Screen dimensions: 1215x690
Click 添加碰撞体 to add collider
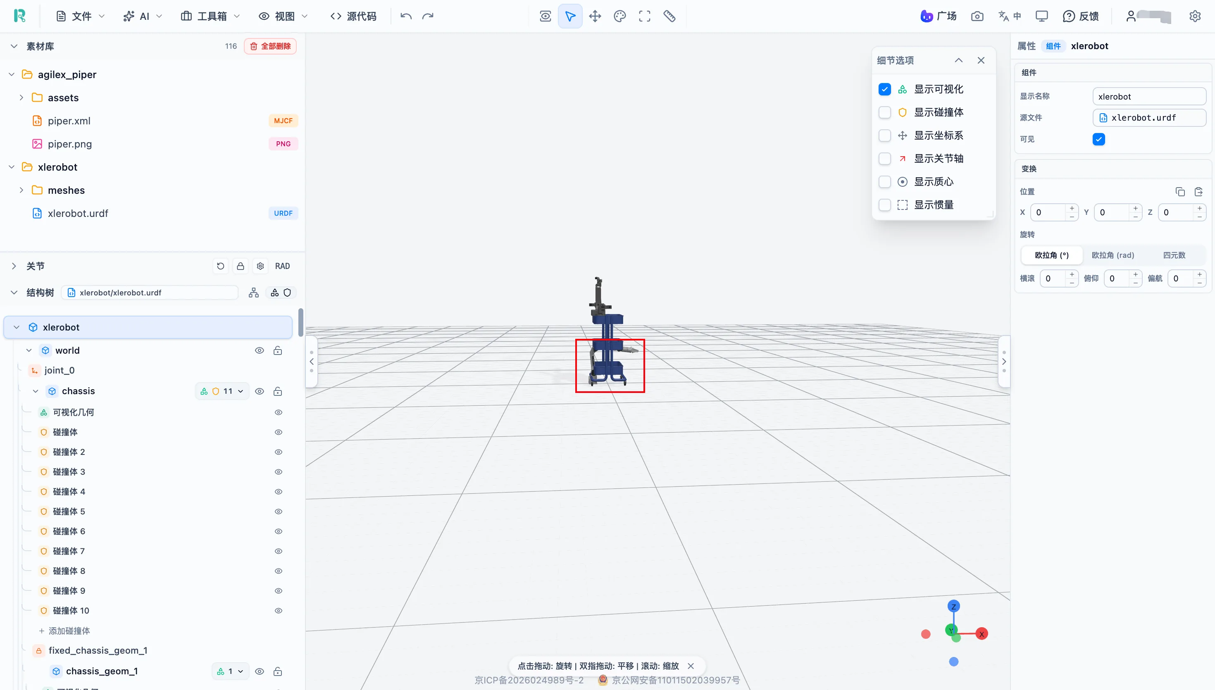click(64, 631)
